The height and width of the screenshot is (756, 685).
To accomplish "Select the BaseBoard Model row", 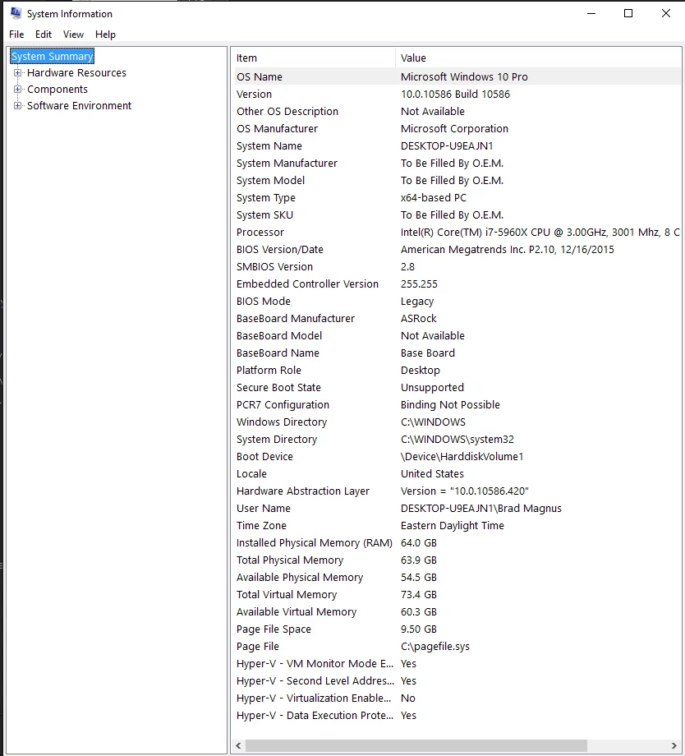I will [456, 336].
